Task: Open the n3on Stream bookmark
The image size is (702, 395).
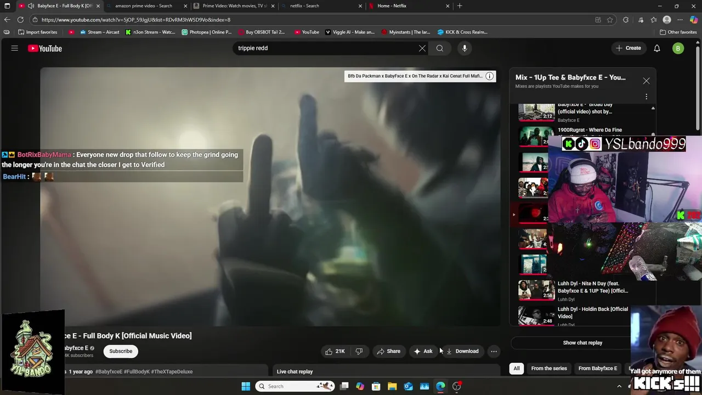Action: click(x=150, y=32)
